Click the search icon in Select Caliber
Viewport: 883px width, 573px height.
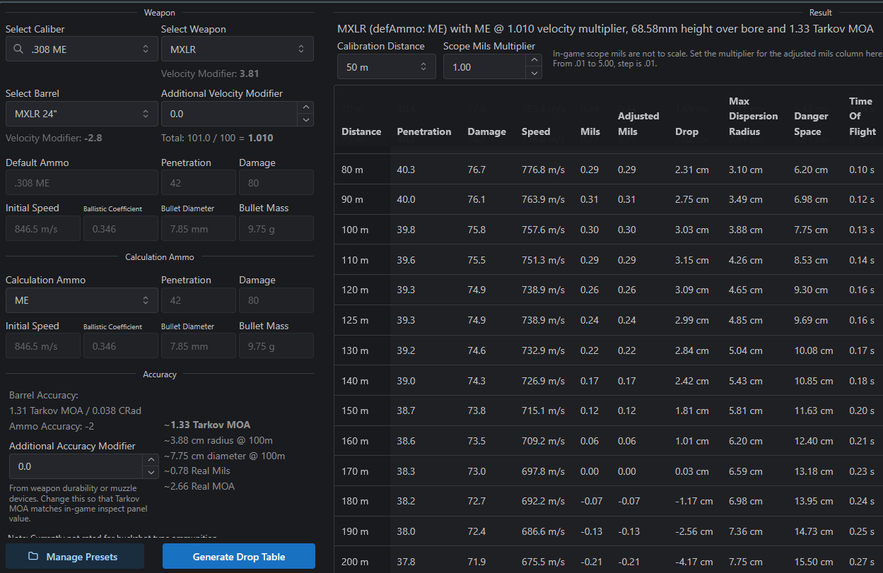coord(19,49)
